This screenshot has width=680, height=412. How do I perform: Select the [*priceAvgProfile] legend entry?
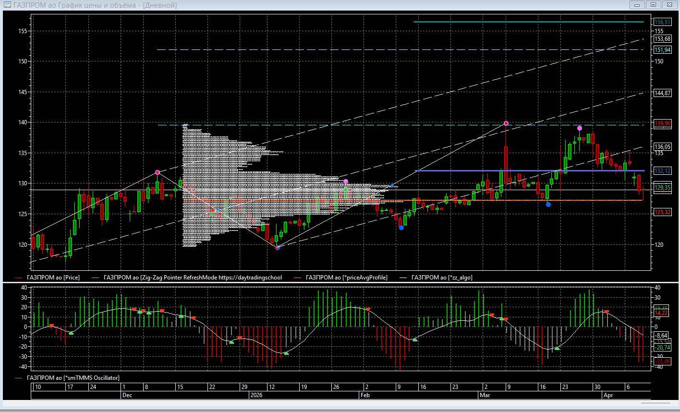346,278
